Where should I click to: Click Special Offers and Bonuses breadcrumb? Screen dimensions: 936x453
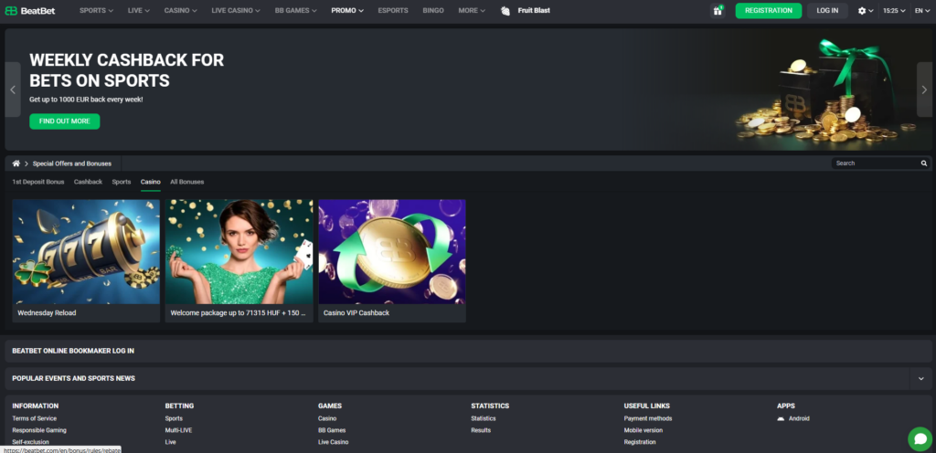pyautogui.click(x=71, y=163)
